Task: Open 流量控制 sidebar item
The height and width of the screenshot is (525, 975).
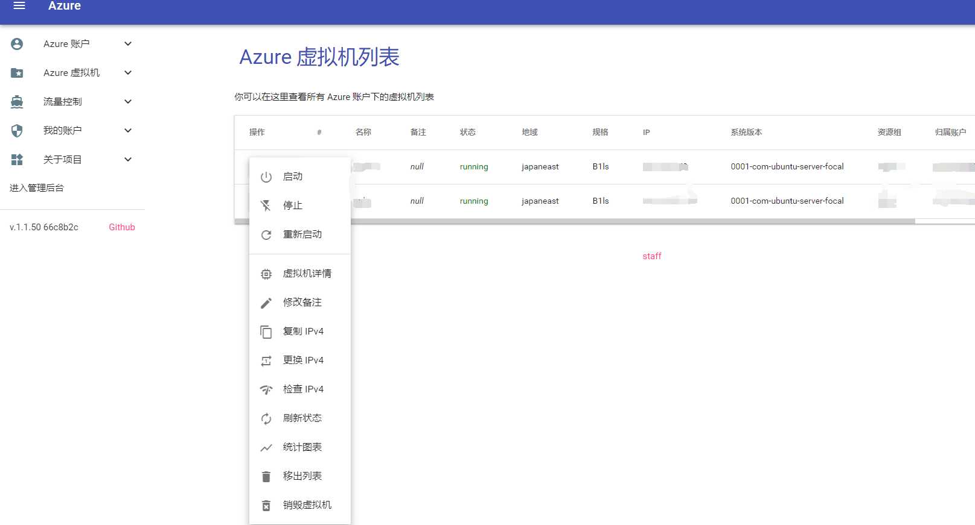Action: [x=72, y=102]
